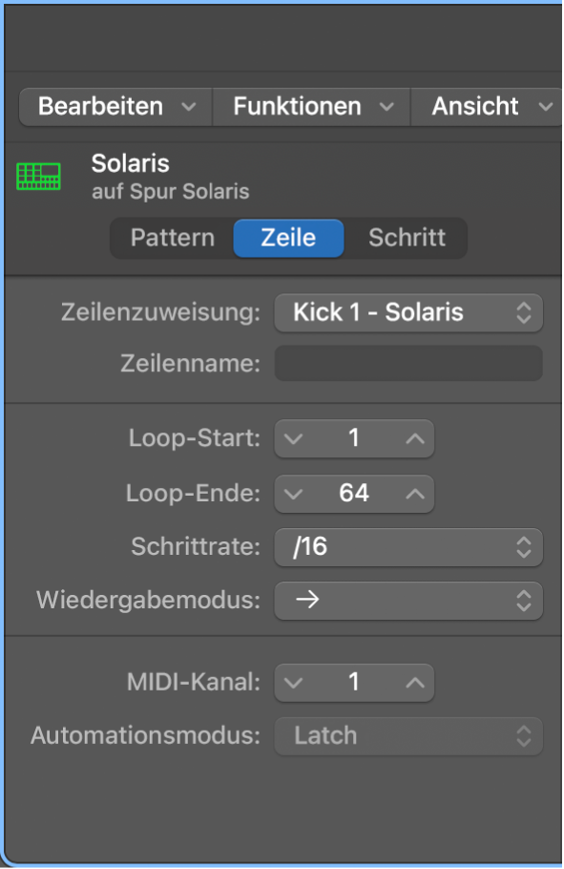The width and height of the screenshot is (564, 869).
Task: Click the Zeilenname input field
Action: pos(408,363)
